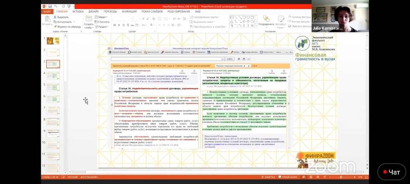Click the Save icon in quick access toolbar
410x184 pixels.
(x=50, y=6)
